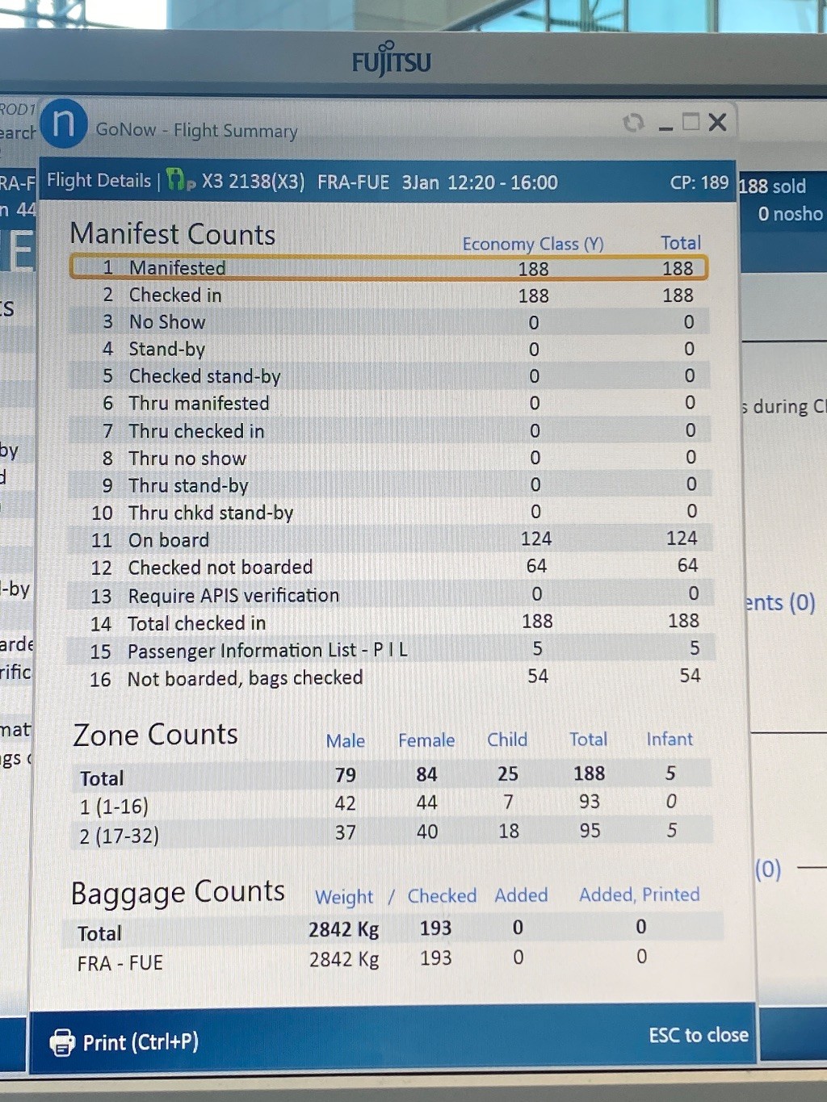Click the GoNow round logo icon

click(63, 124)
